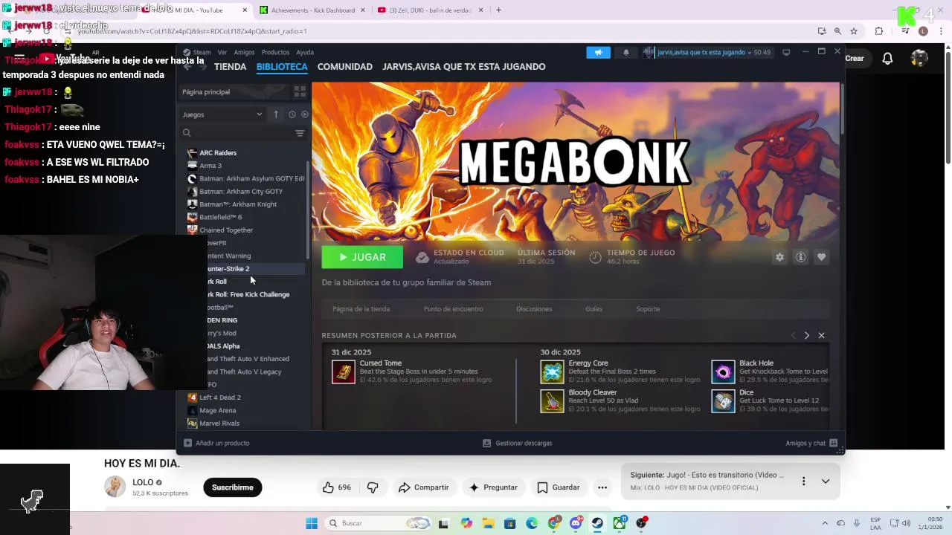Click Energy Core achievement icon

click(x=552, y=372)
